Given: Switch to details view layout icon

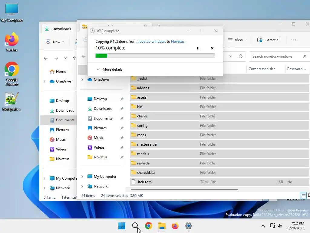Looking at the screenshot, I should coord(303,196).
